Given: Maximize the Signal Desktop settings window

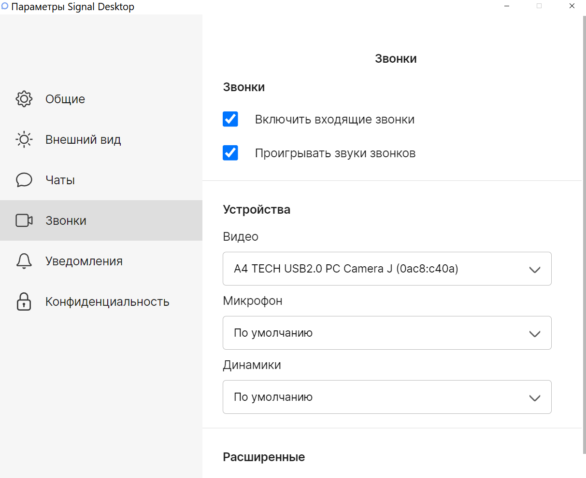Looking at the screenshot, I should pos(539,6).
